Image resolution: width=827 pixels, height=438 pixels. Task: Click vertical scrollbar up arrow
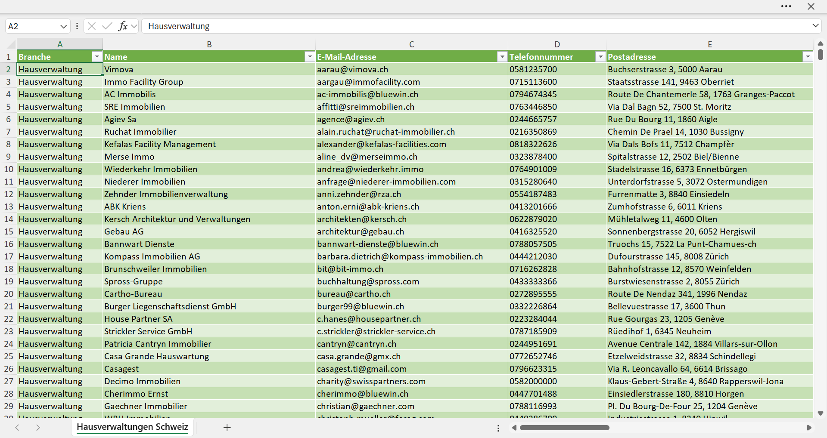click(x=821, y=43)
